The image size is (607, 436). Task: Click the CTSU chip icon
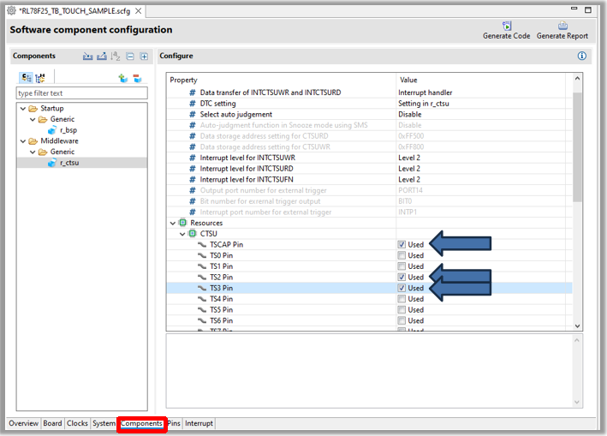pos(193,234)
